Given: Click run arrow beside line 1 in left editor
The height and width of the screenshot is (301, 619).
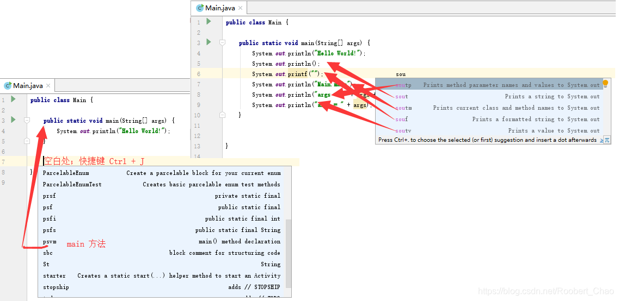Looking at the screenshot, I should [x=14, y=99].
